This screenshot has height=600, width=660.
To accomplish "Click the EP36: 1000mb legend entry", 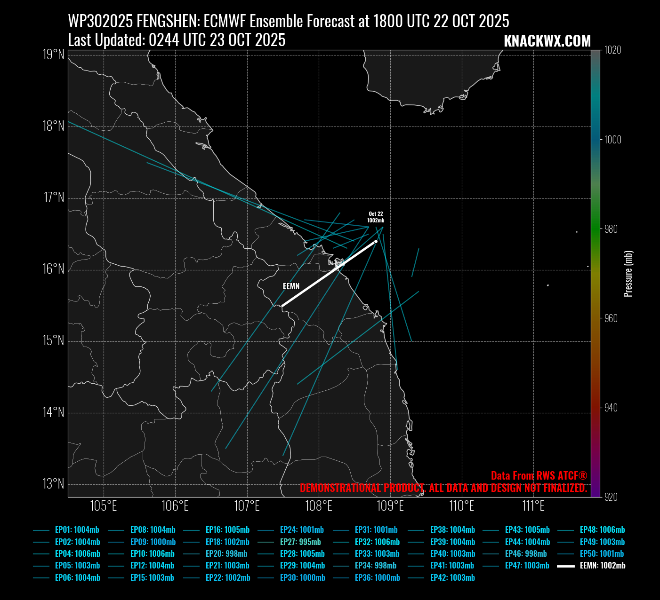I will 377,578.
